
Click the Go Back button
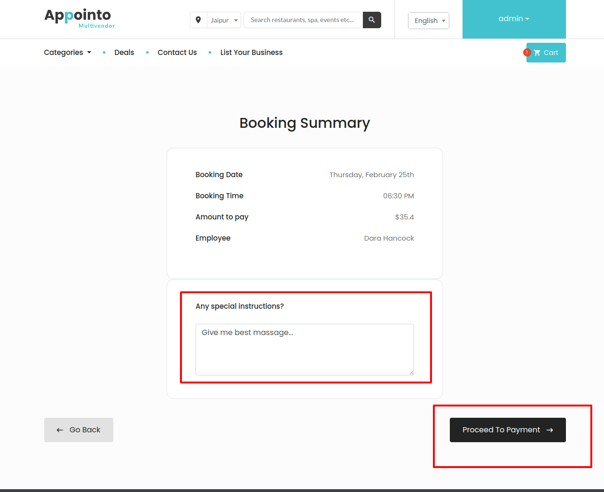point(78,430)
